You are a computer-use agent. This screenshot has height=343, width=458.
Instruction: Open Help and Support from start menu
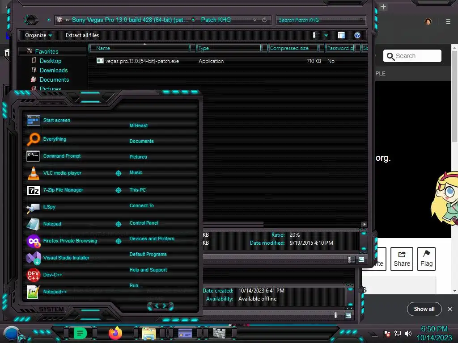148,270
